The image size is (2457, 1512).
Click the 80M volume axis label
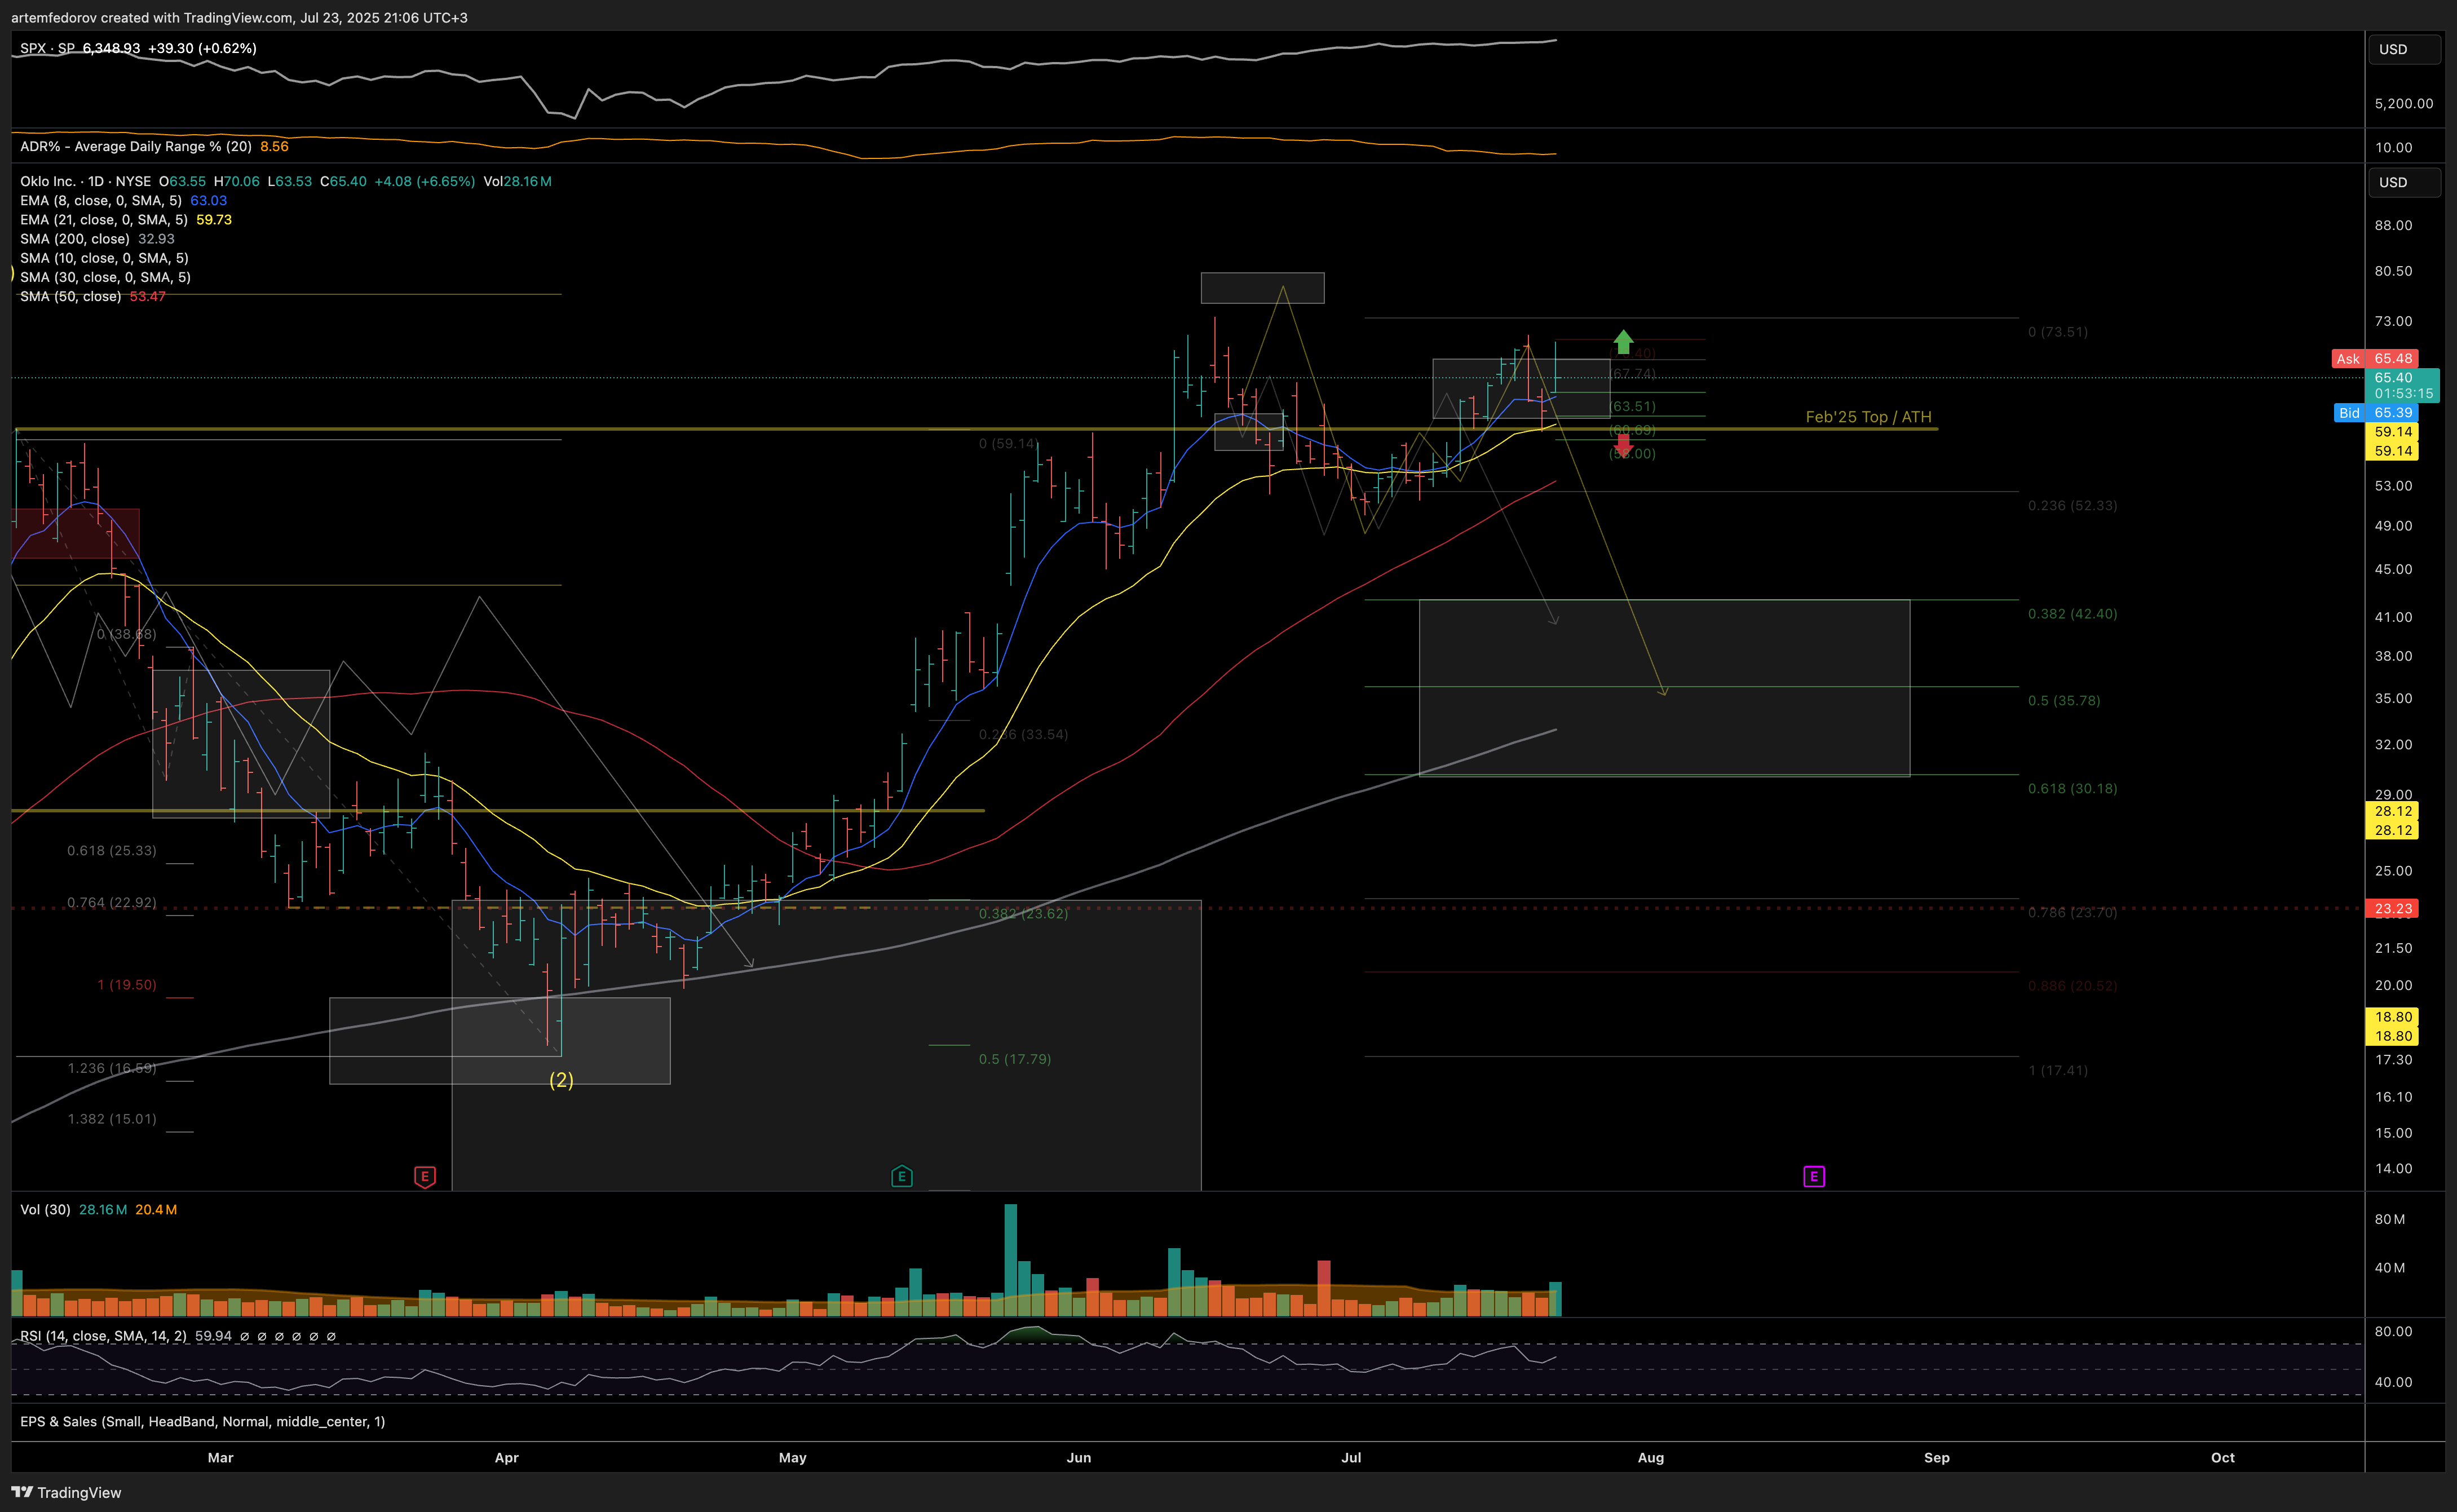coord(2390,1220)
